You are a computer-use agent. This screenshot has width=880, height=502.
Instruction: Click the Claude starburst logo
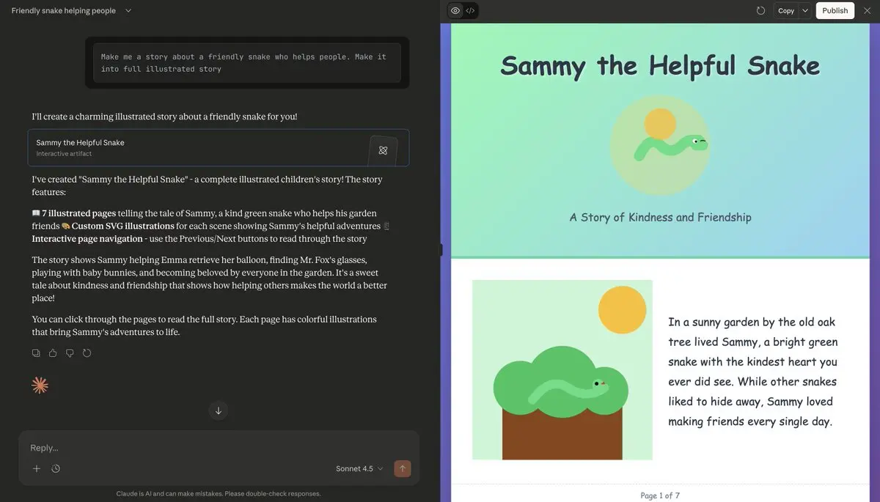point(40,385)
